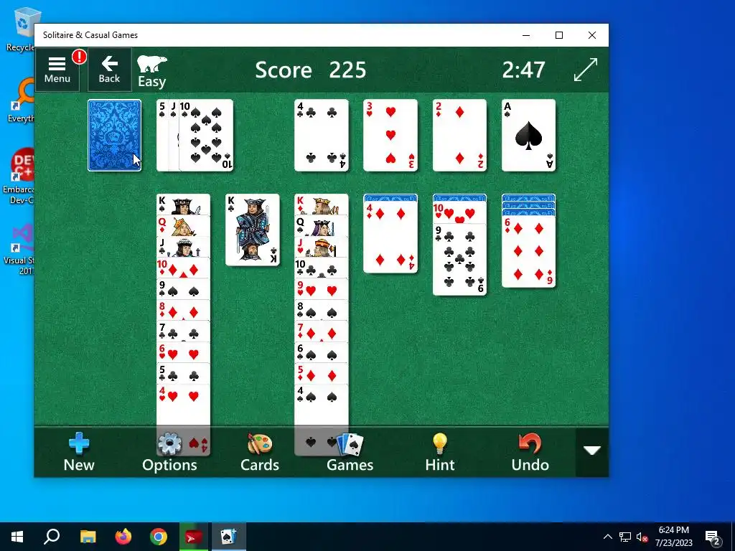Open Visual Studio desktop shortcut

coord(21,249)
